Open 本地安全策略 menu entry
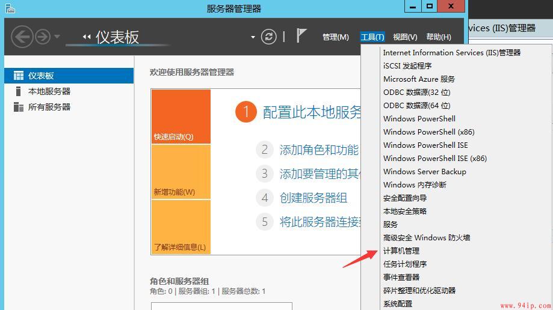The height and width of the screenshot is (310, 553). point(405,211)
